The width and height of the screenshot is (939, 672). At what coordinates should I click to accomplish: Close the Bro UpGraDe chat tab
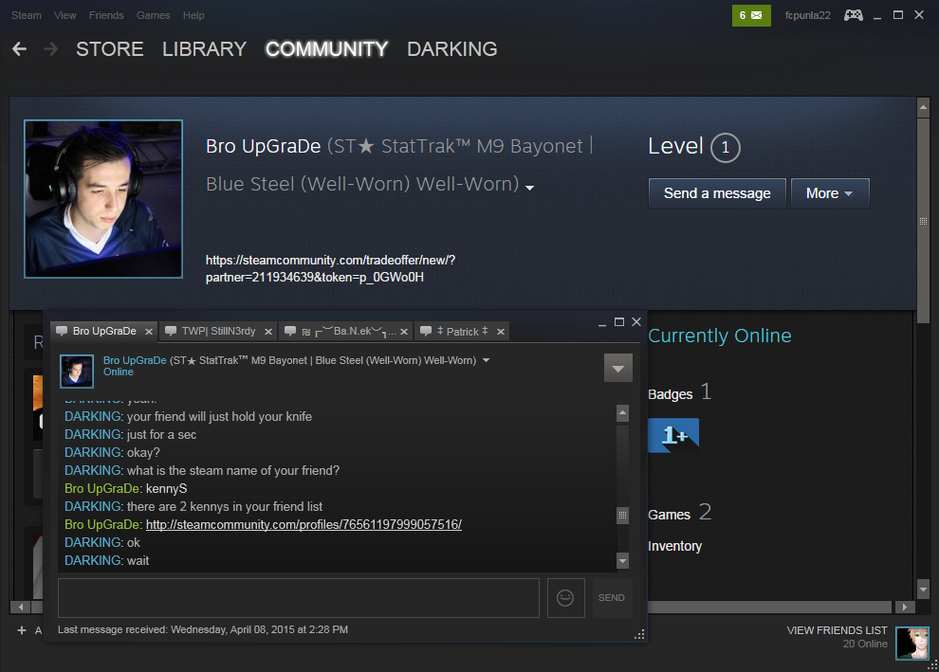149,332
